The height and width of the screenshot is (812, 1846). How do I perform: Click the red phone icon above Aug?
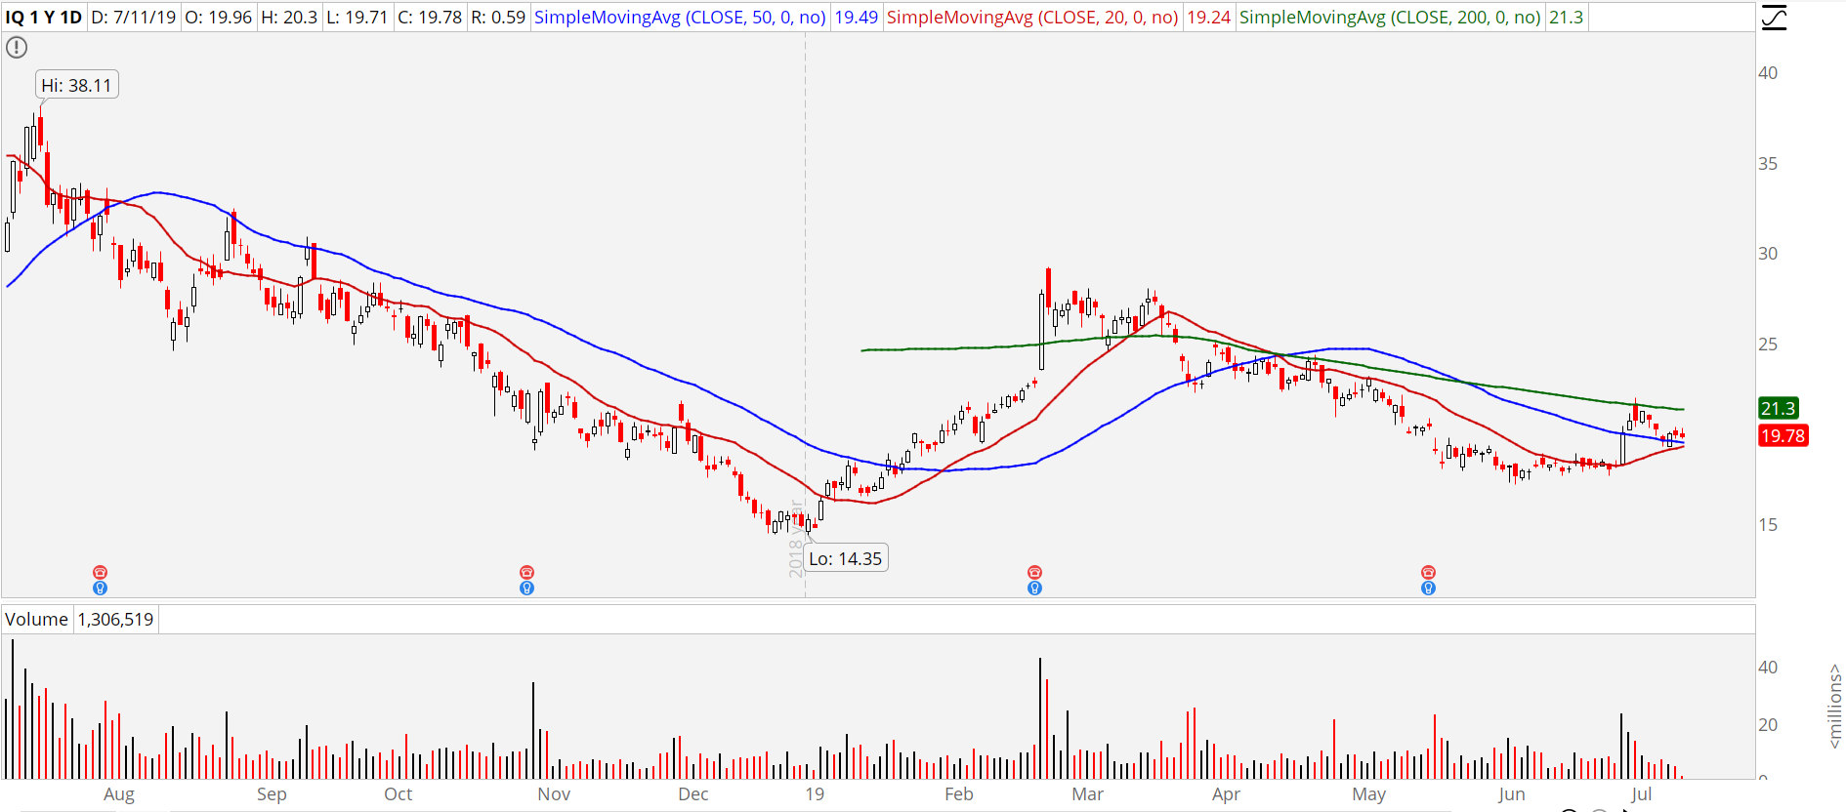point(100,572)
